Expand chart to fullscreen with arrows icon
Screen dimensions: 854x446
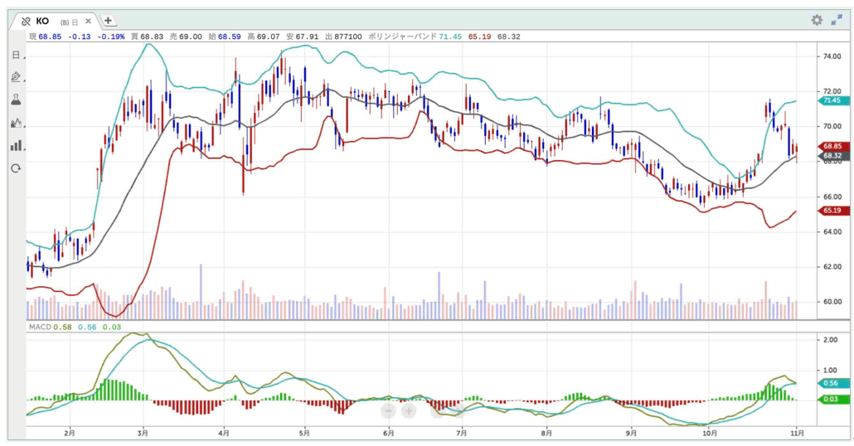[x=837, y=20]
